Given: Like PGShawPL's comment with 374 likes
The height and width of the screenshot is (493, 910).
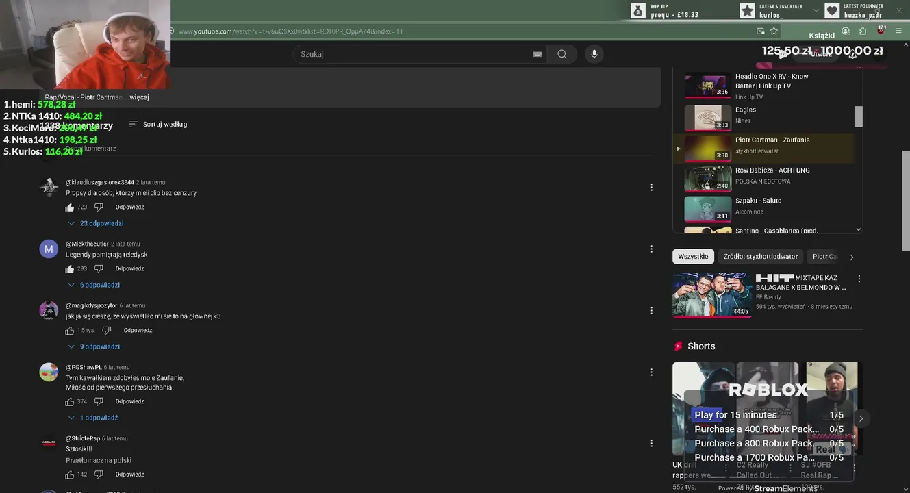Looking at the screenshot, I should [70, 401].
